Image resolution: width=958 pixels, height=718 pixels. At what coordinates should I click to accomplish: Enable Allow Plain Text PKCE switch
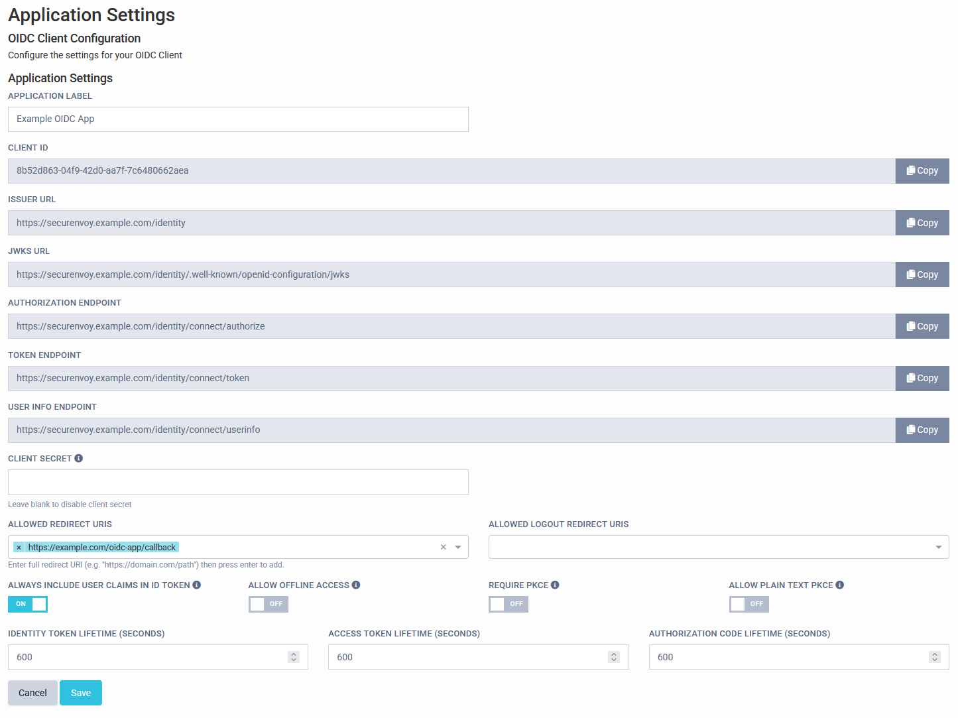pyautogui.click(x=749, y=604)
